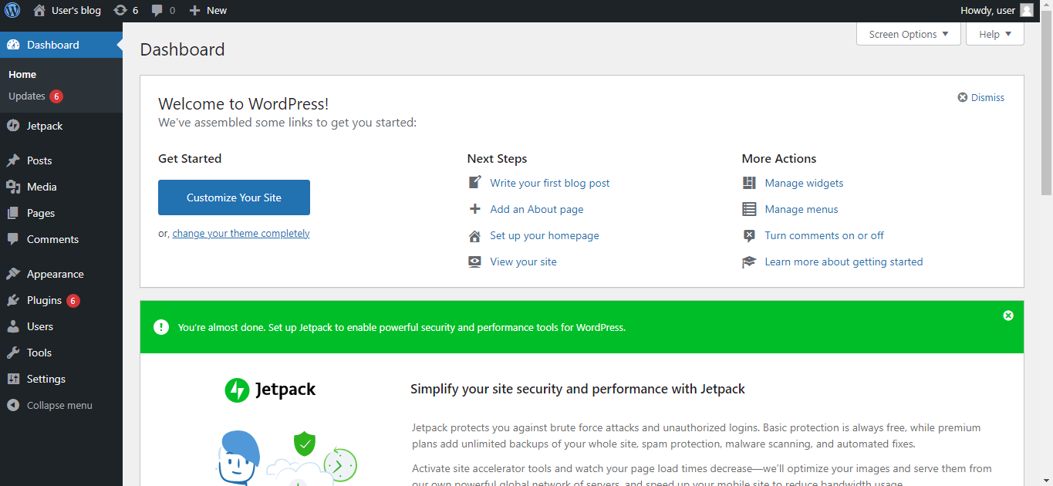Open the WordPress logo menu
The width and height of the screenshot is (1053, 486).
tap(13, 10)
